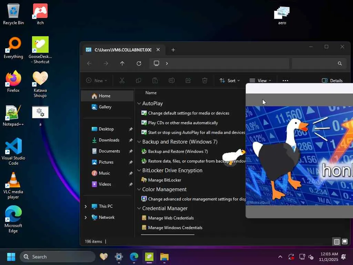353x265 pixels.
Task: Open the Windows Start menu
Action: (11, 257)
